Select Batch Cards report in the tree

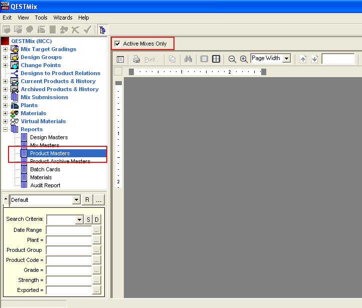(x=45, y=169)
